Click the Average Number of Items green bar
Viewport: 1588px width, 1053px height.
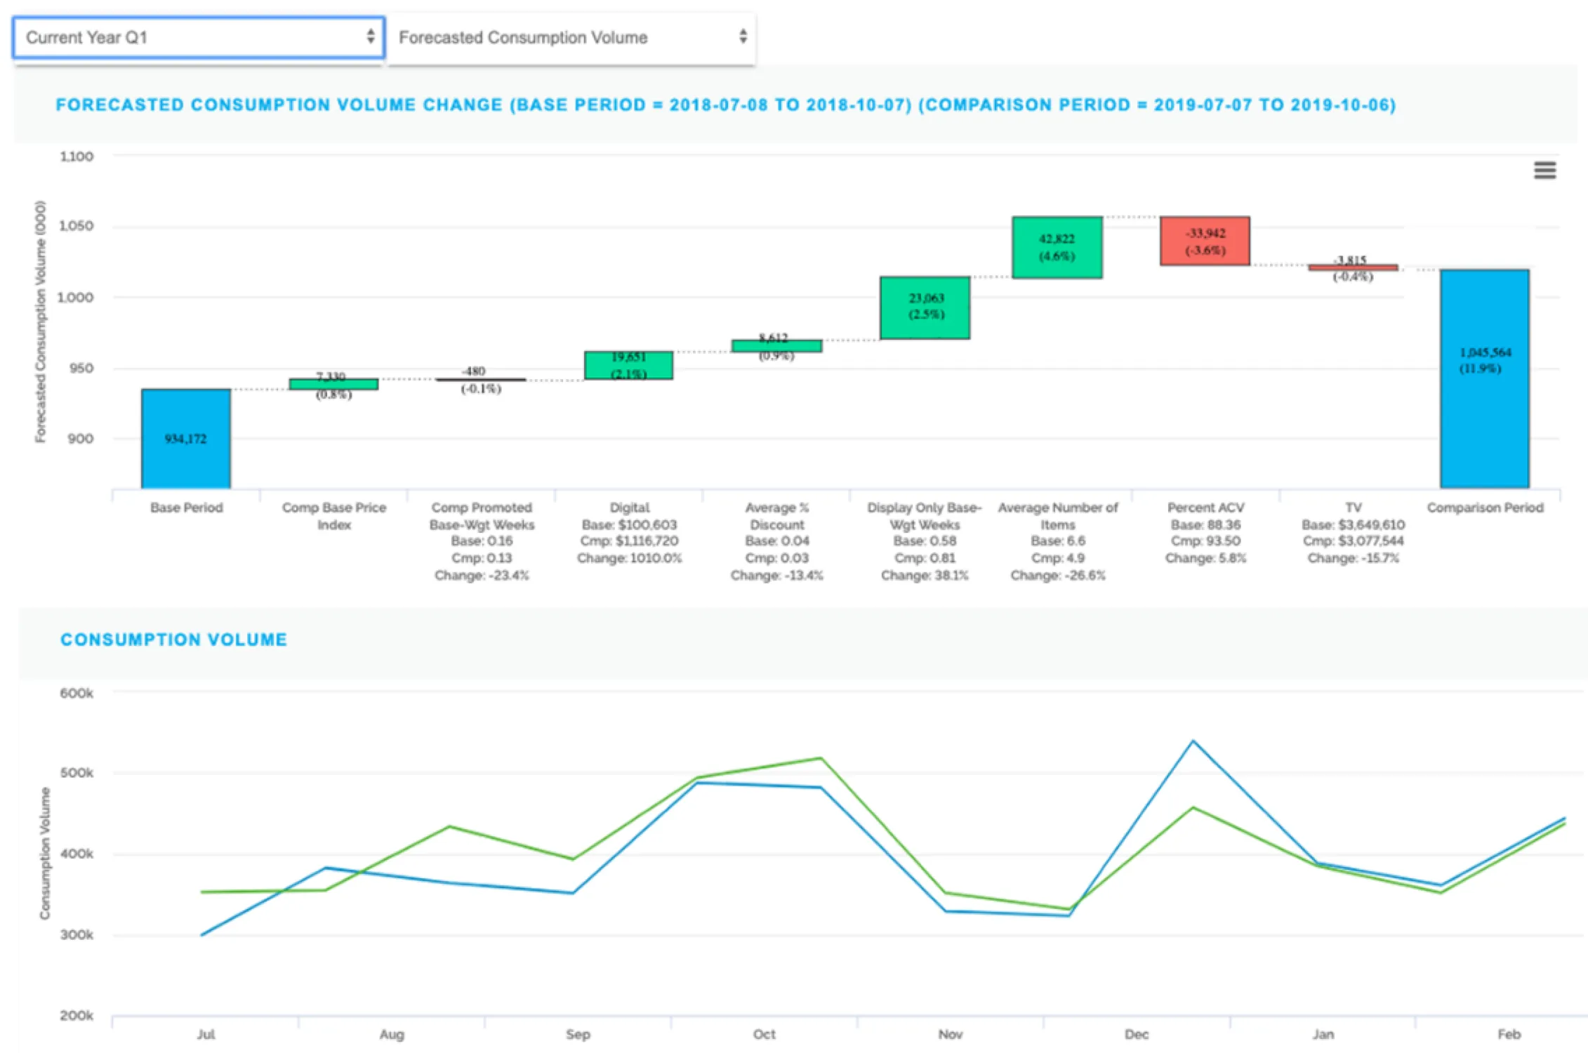pos(1057,246)
